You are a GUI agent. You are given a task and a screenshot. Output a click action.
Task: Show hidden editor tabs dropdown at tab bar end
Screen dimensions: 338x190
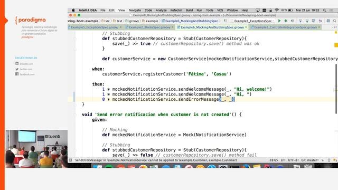click(334, 27)
